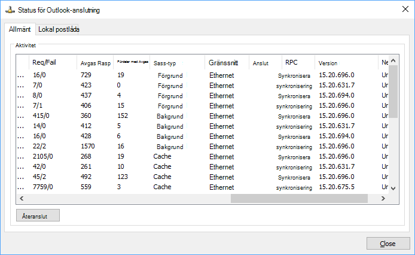
Task: Select the row with Req/Fail 16/0 and 729
Action: coord(203,75)
